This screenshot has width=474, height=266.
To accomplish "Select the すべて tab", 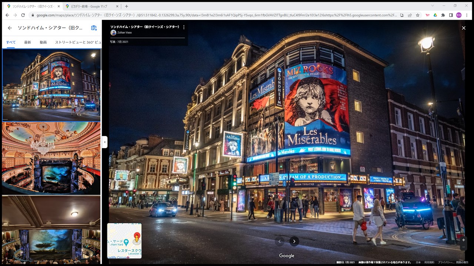I will click(11, 42).
